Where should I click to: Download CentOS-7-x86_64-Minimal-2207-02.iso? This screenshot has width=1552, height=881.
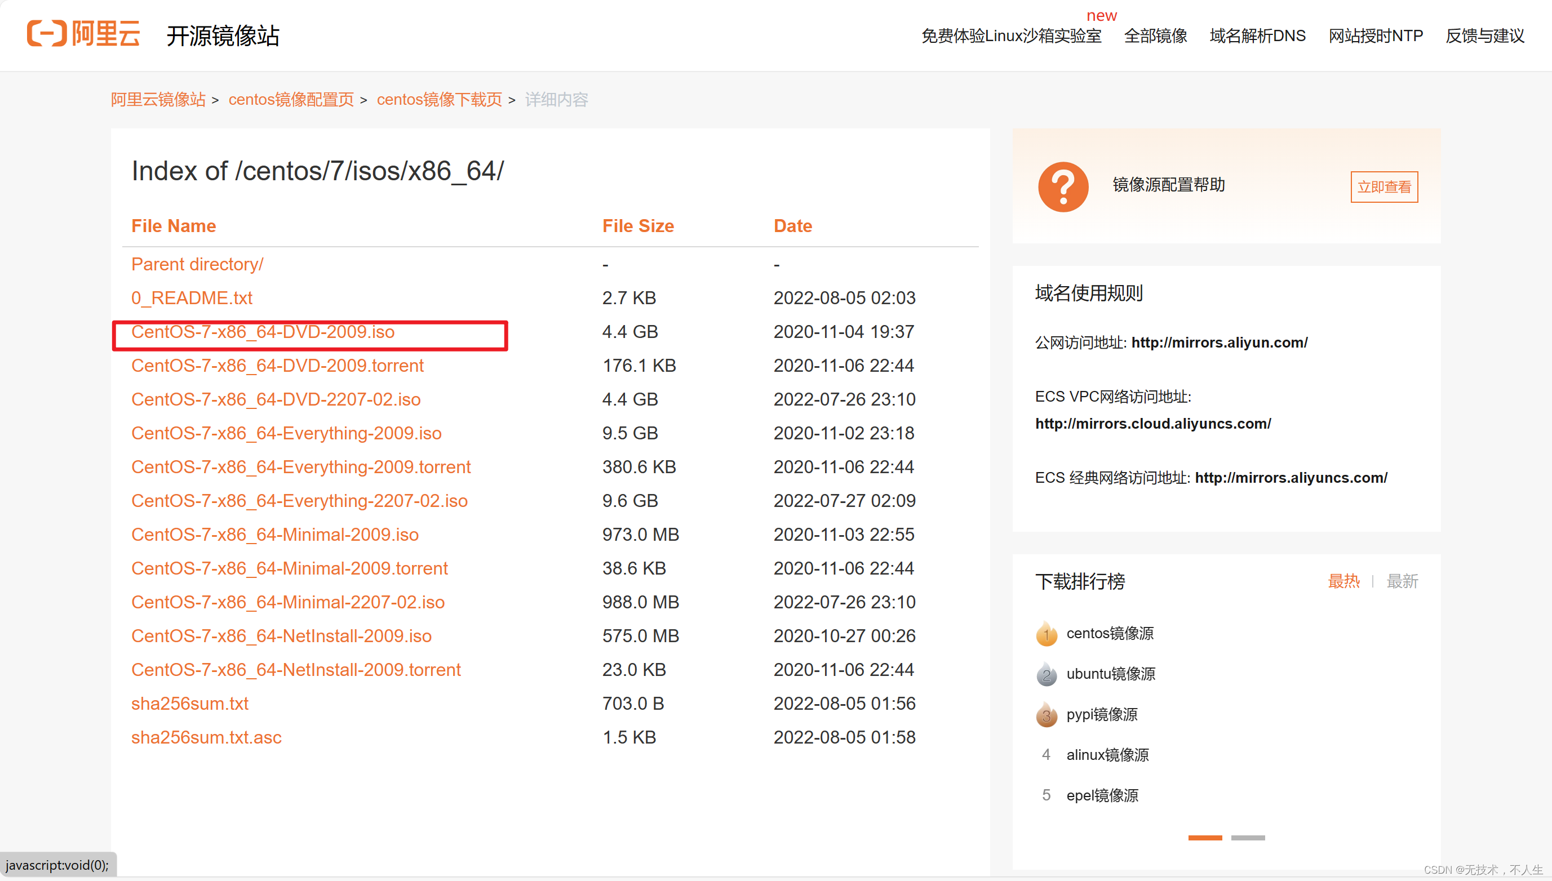(288, 603)
